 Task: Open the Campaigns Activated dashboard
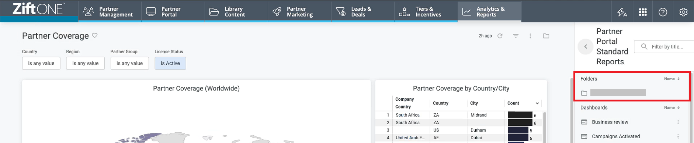pyautogui.click(x=616, y=136)
